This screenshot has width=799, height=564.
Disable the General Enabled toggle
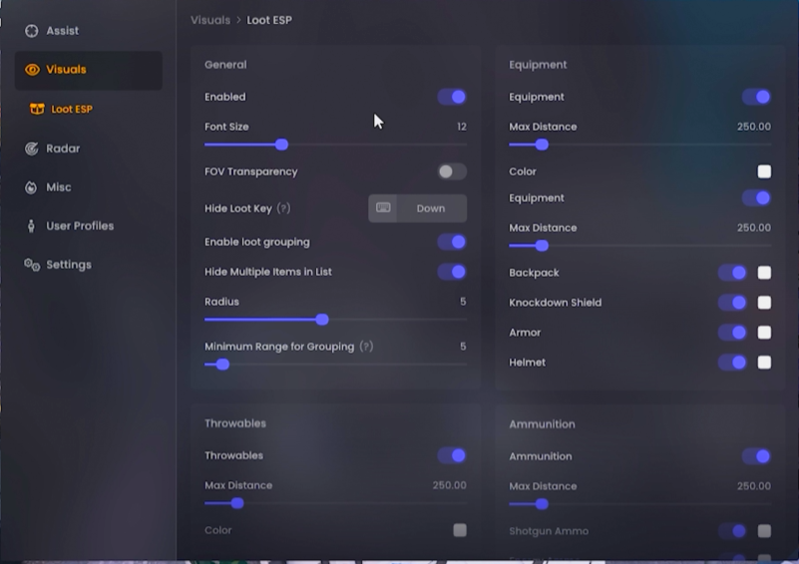(x=452, y=97)
